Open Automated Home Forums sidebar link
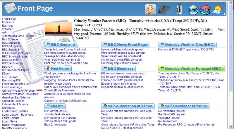The image size is (234, 129). [18, 36]
